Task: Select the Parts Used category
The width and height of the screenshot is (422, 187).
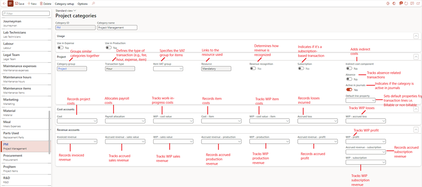Action: coord(26,135)
